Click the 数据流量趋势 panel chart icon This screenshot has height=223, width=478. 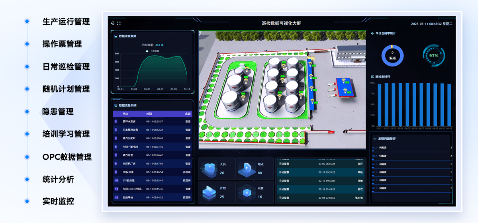point(116,36)
